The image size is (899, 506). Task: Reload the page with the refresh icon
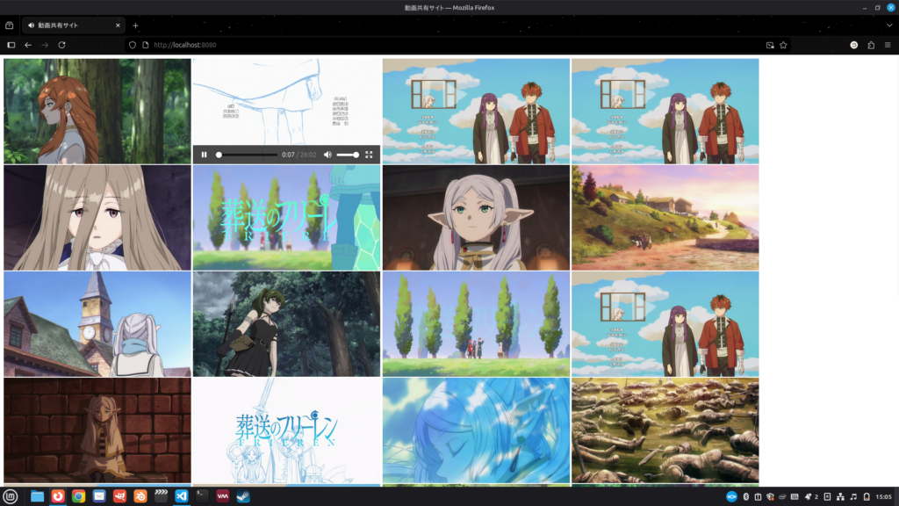[x=62, y=45]
